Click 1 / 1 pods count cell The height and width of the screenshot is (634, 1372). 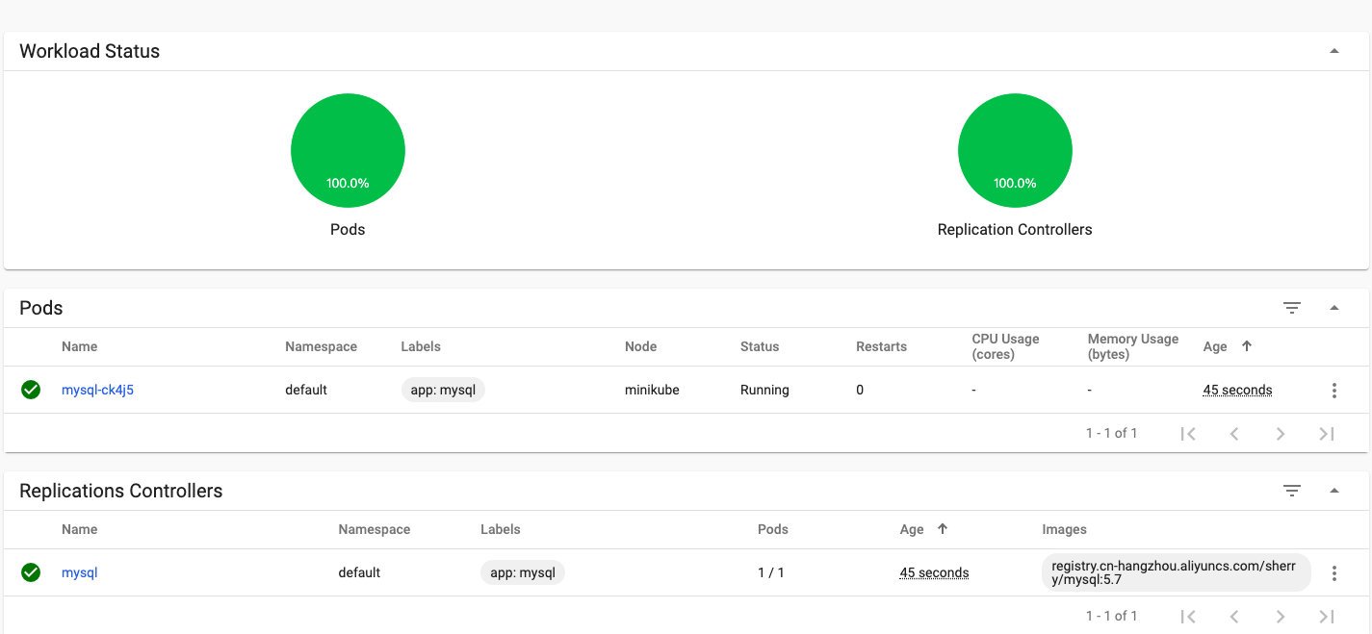[771, 572]
